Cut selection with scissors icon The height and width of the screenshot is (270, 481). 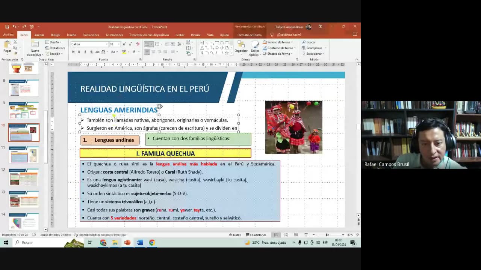pyautogui.click(x=15, y=42)
